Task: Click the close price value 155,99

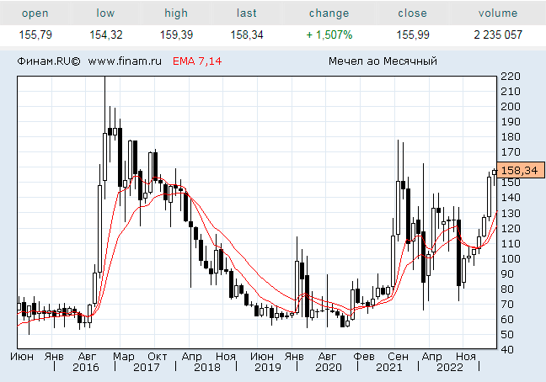Action: click(x=412, y=34)
